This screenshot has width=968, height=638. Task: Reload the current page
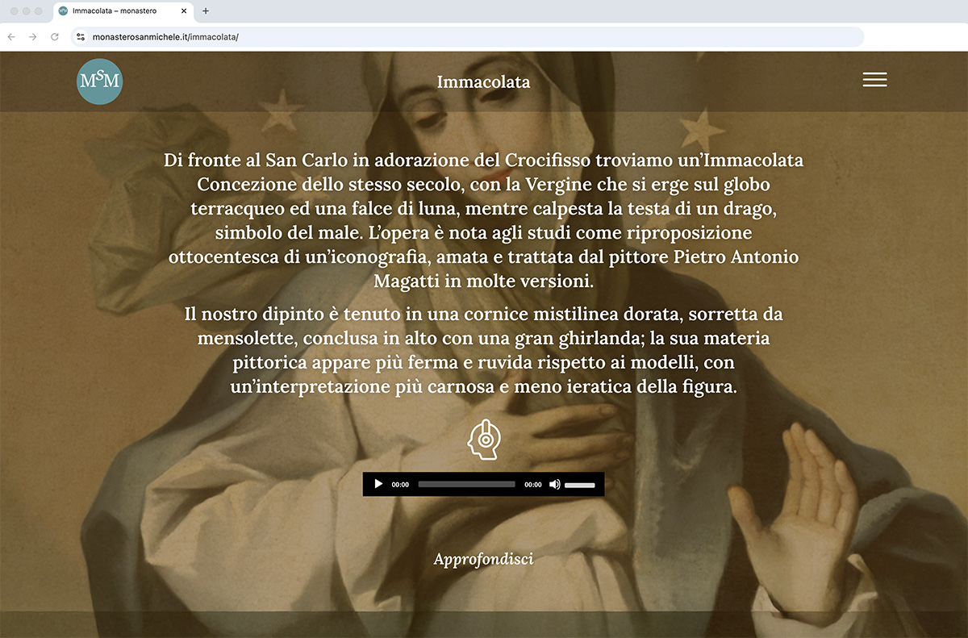click(x=55, y=37)
